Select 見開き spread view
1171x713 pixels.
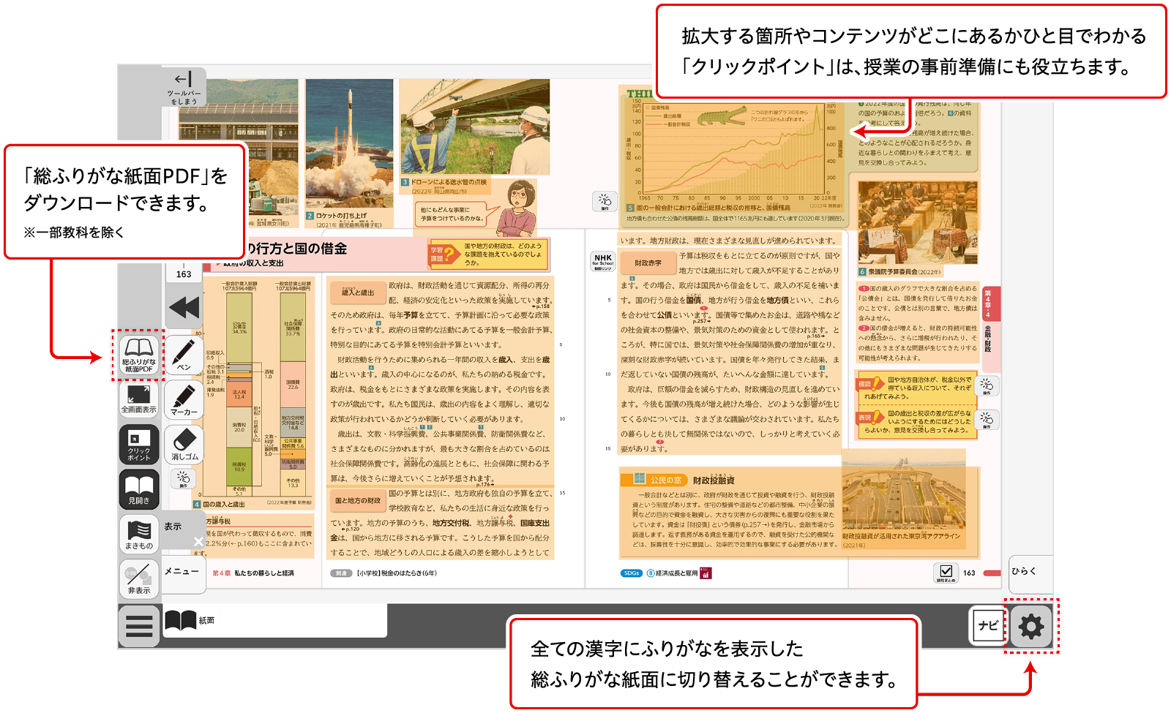click(138, 488)
